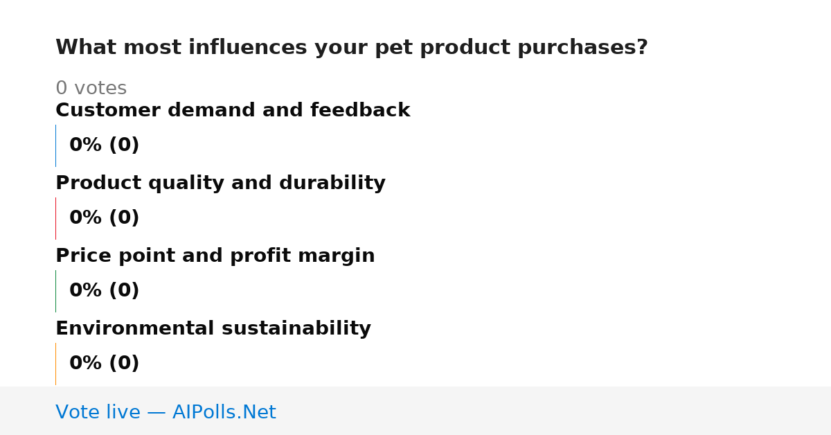This screenshot has height=435, width=831.
Task: Click the 0% (0) result for Environmental sustainability
Action: pos(104,363)
